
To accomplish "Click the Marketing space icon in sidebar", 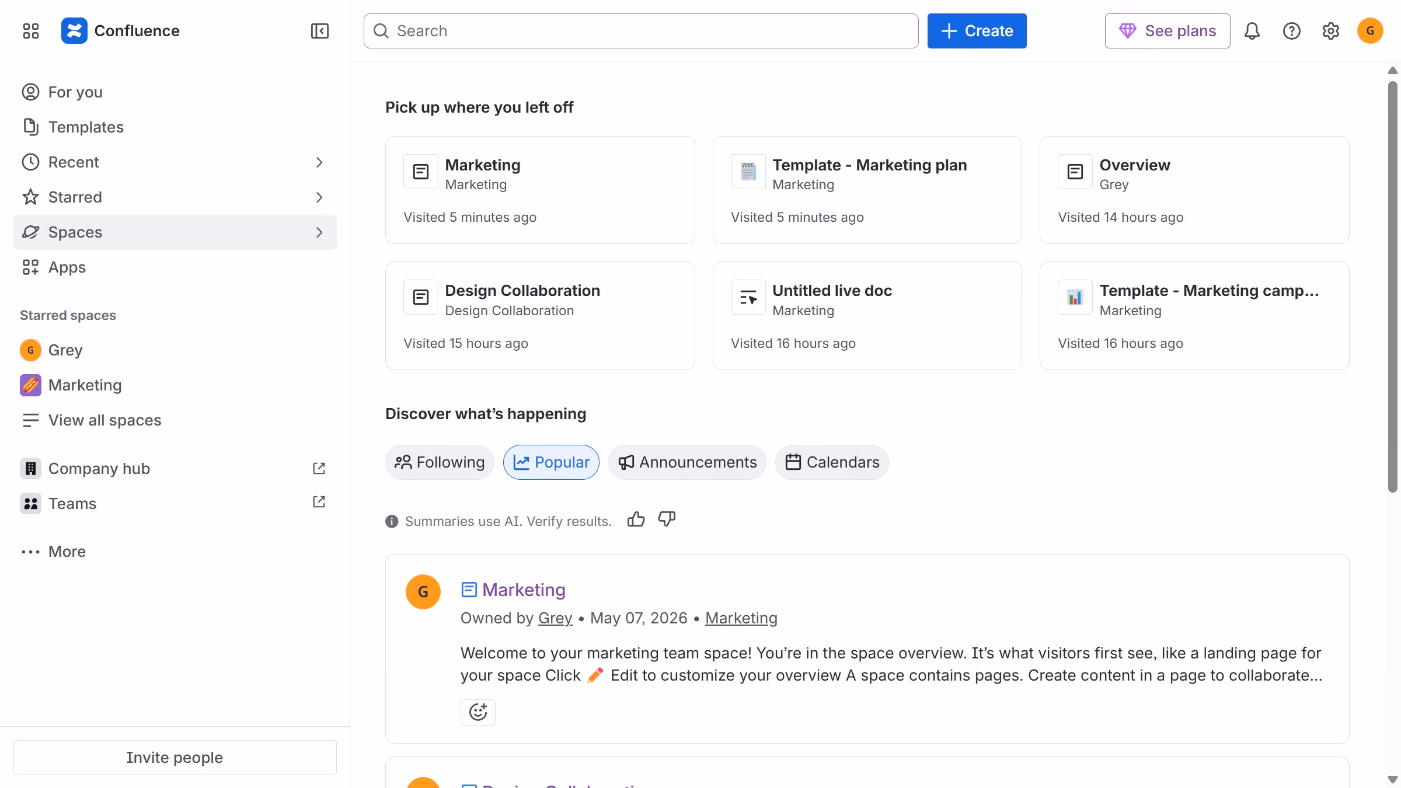I will click(30, 385).
